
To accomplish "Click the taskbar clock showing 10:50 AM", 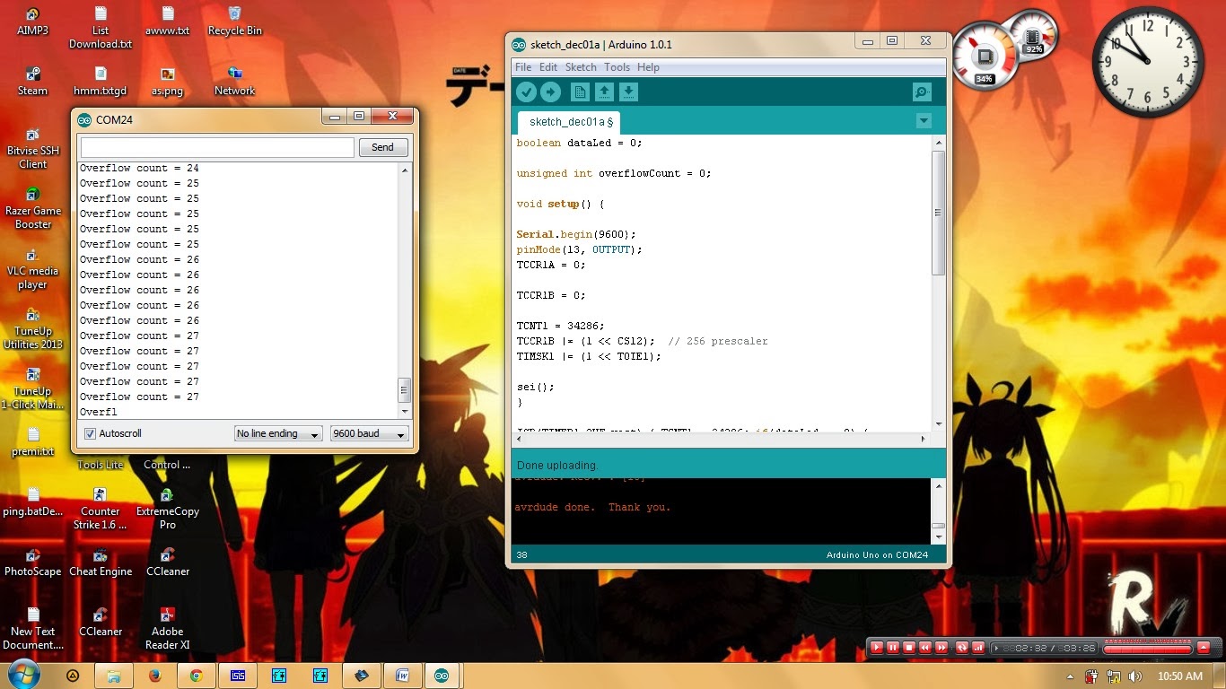I will [x=1180, y=676].
